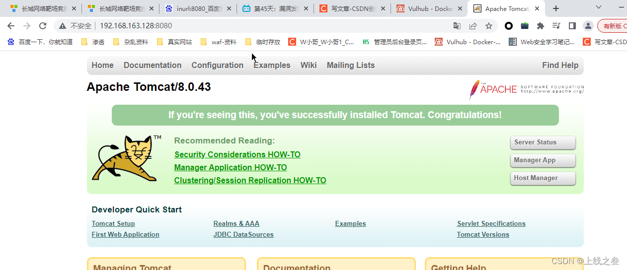Screen dimensions: 627x270
Task: Click the Apache Tomcat/8.0.43 heading
Action: (149, 87)
